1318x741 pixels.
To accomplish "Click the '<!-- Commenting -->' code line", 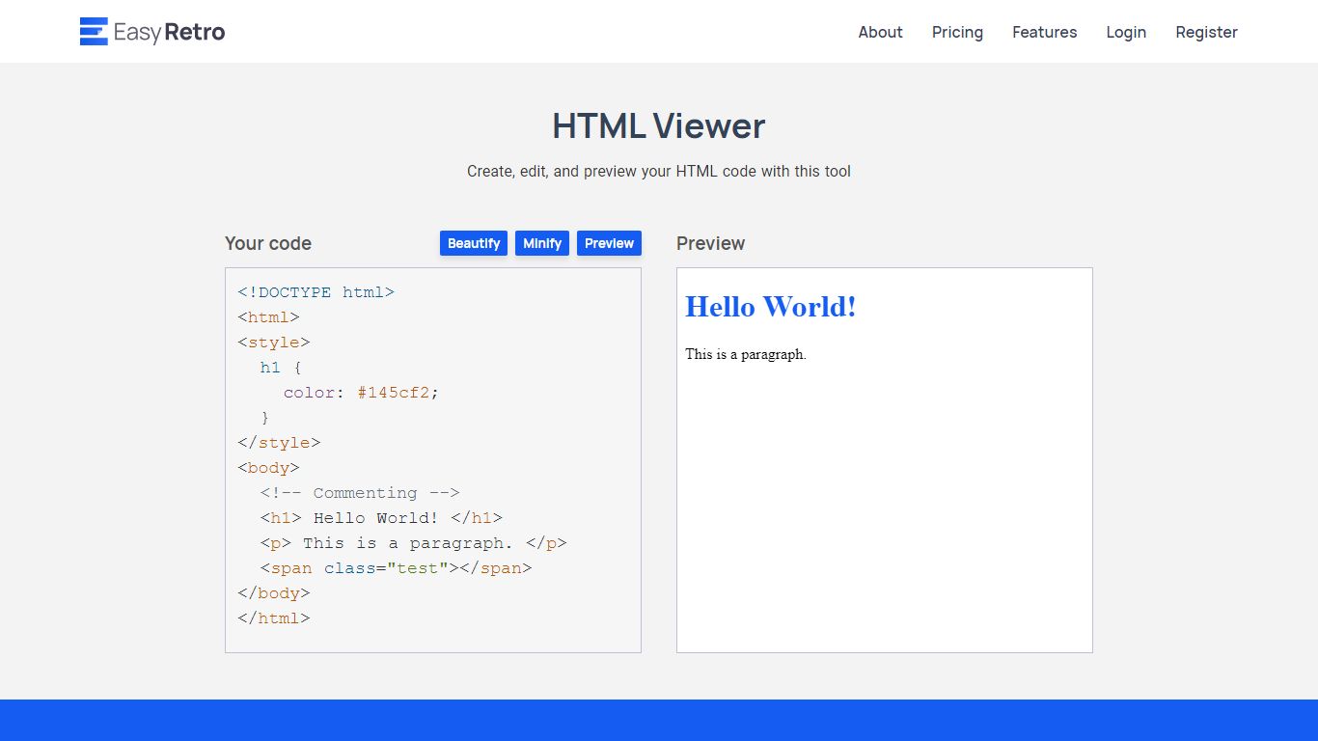I will tap(360, 493).
